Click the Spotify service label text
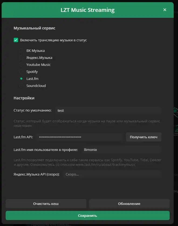 [x=32, y=72]
